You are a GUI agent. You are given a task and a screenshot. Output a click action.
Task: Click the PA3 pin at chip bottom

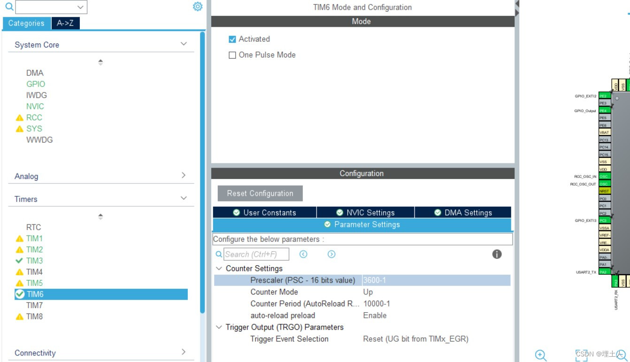pyautogui.click(x=615, y=282)
